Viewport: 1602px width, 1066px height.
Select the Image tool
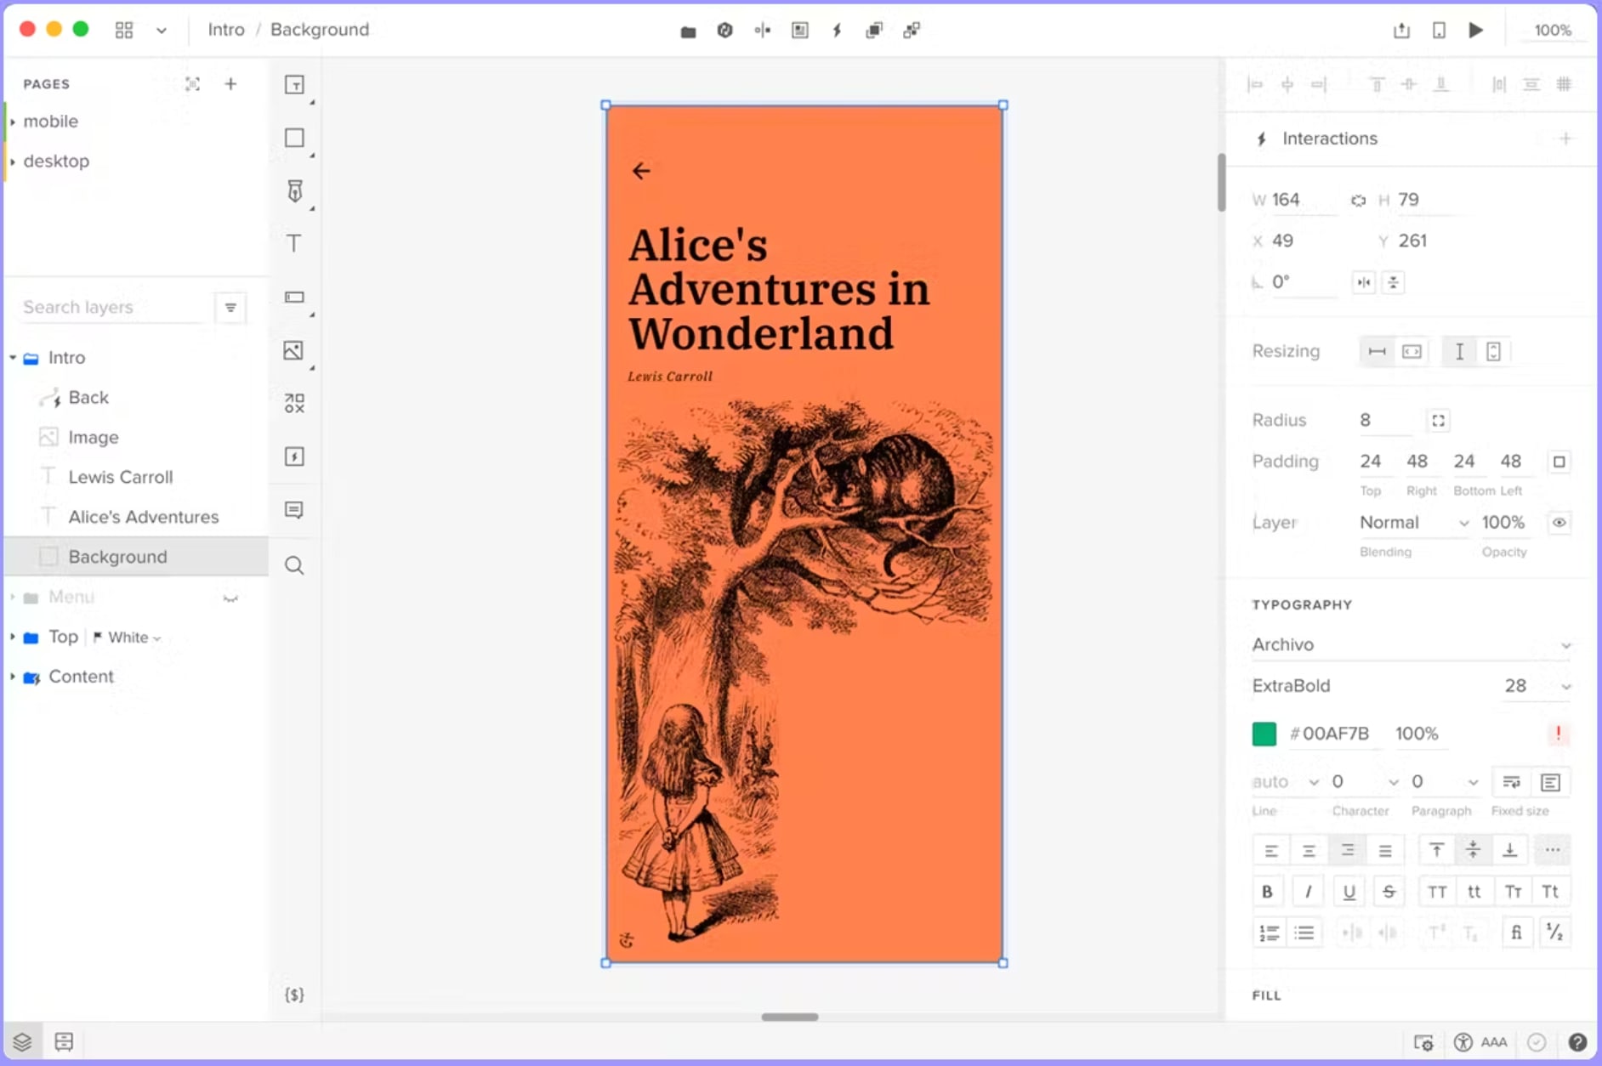point(294,350)
